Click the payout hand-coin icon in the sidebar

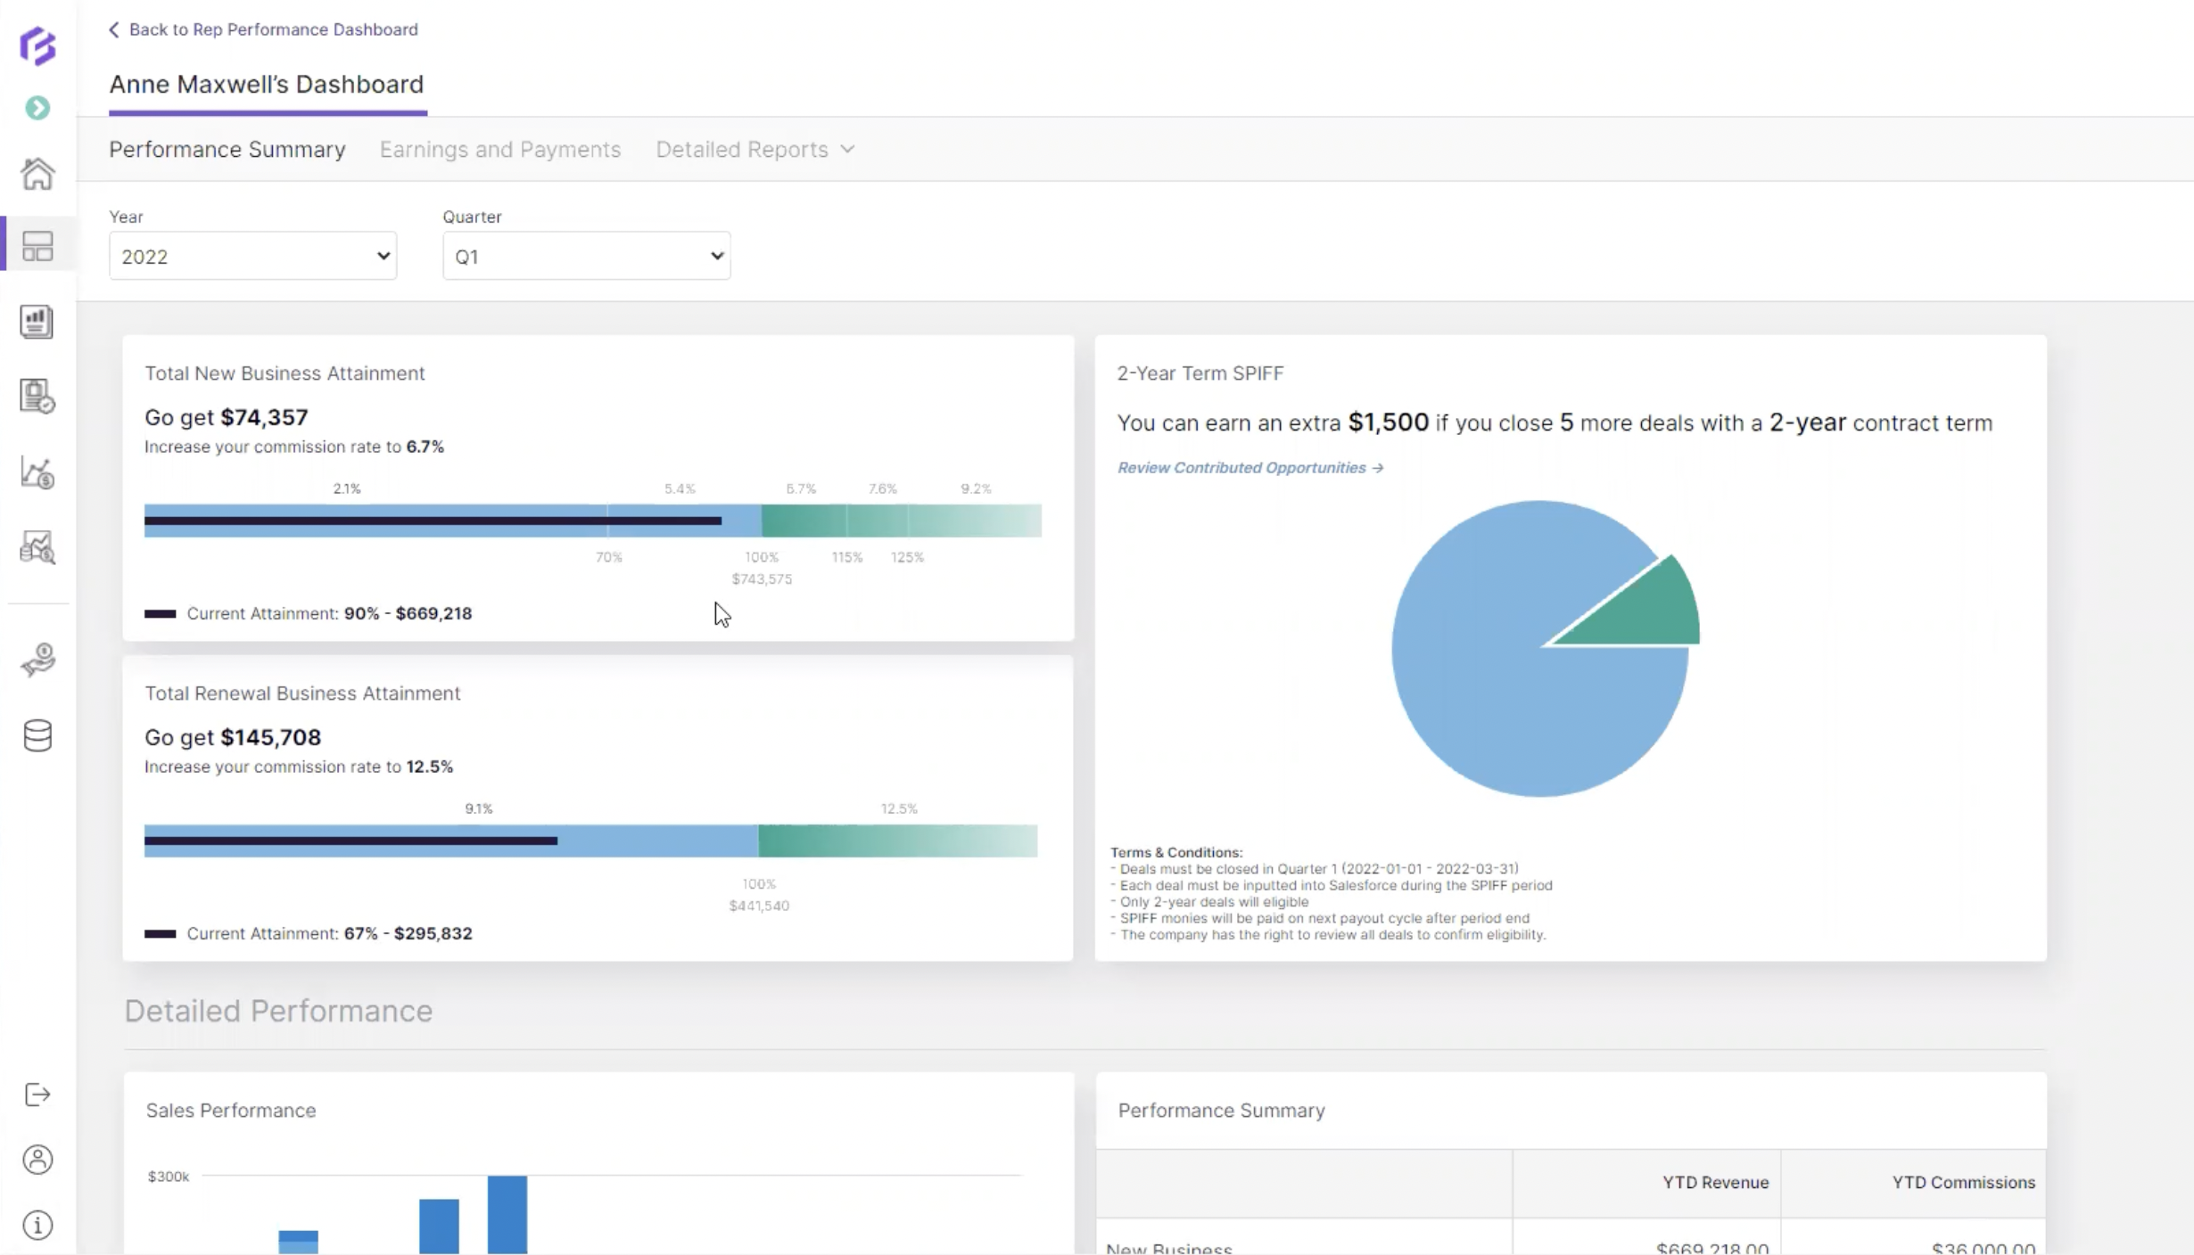(x=37, y=660)
